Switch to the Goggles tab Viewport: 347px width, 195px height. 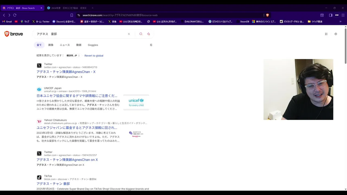pyautogui.click(x=93, y=45)
